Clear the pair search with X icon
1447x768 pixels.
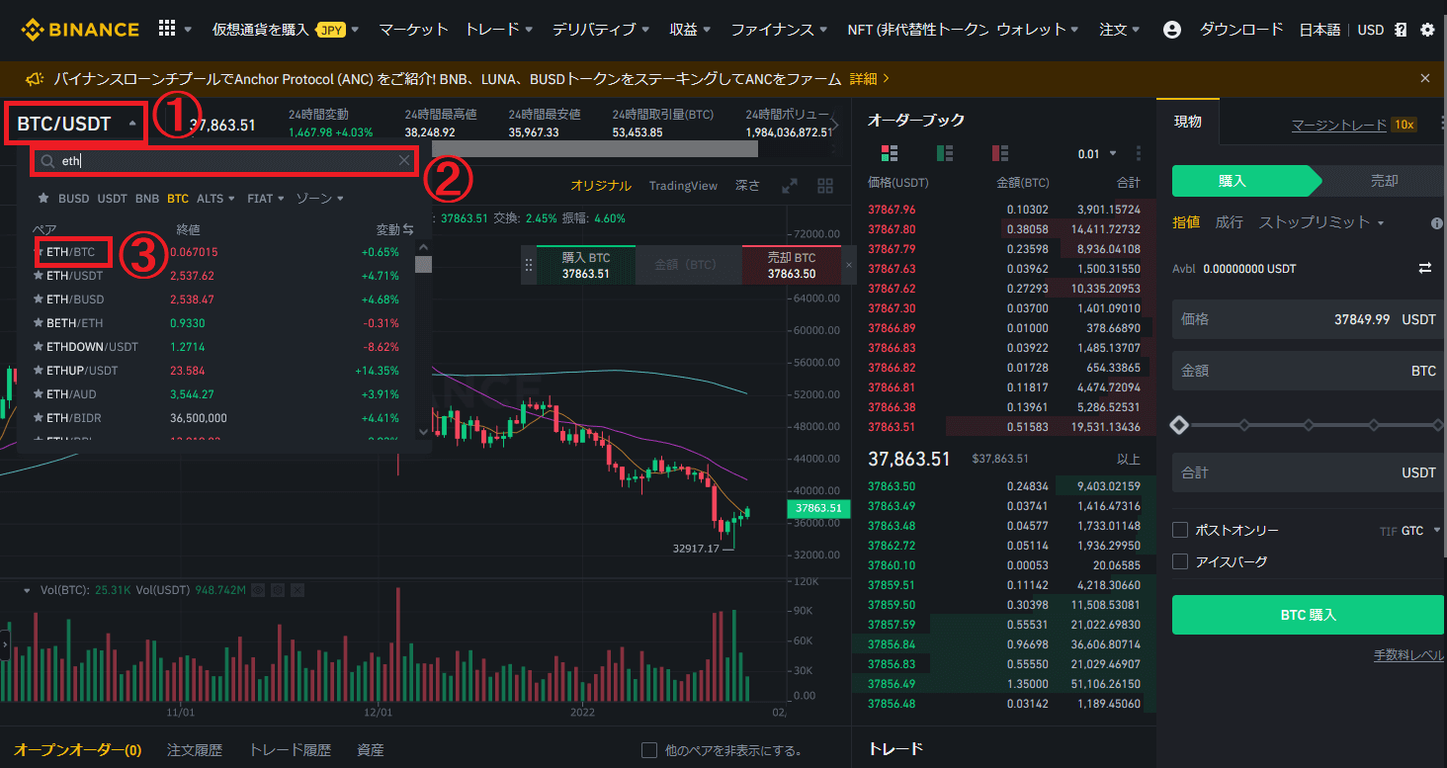pyautogui.click(x=404, y=160)
